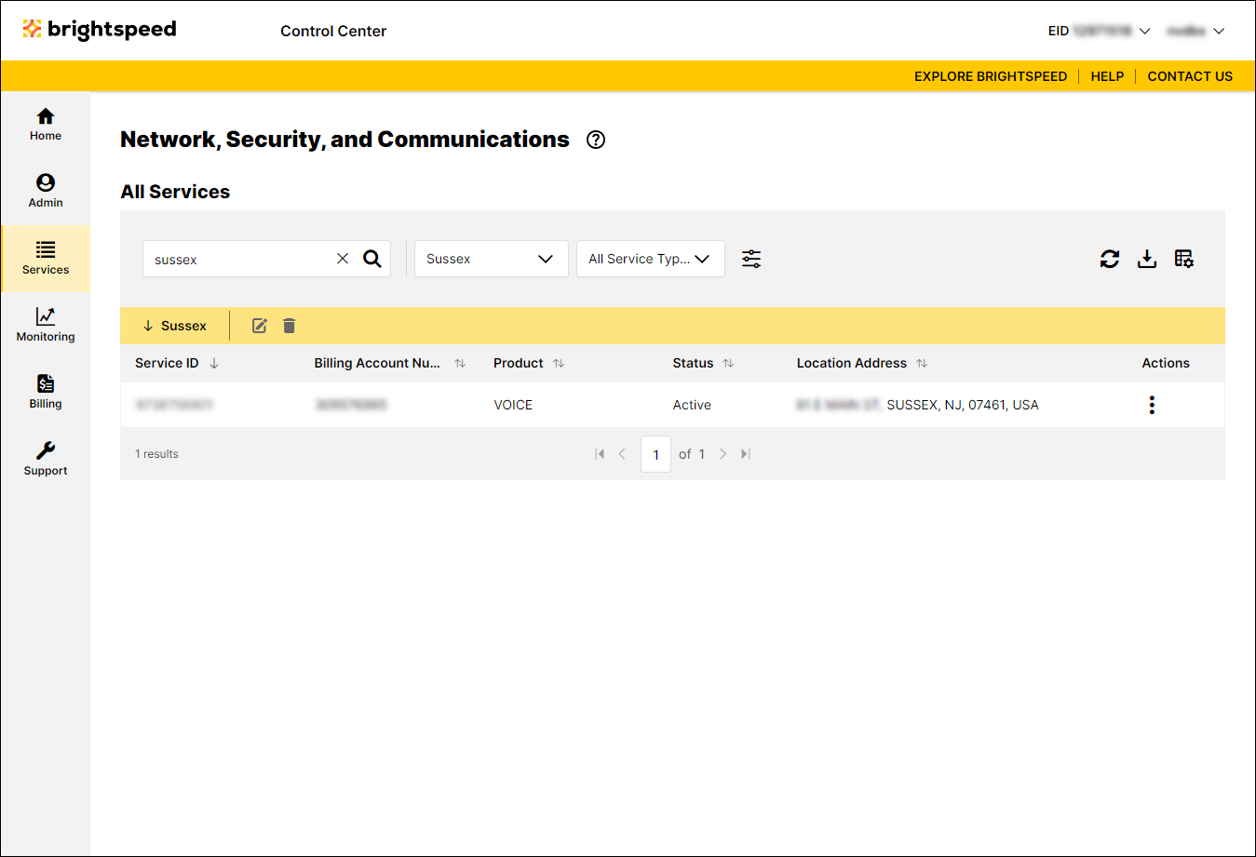Click the 1 results text
Image resolution: width=1256 pixels, height=857 pixels.
tap(156, 454)
